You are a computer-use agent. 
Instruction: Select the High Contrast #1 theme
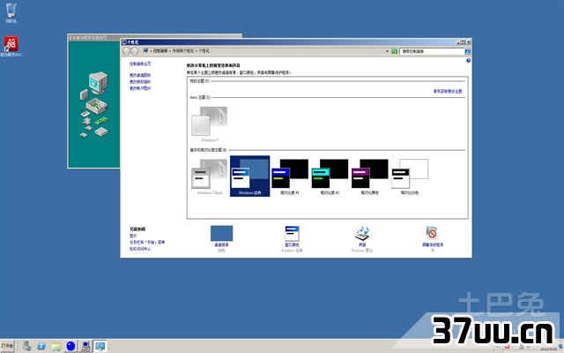point(290,176)
